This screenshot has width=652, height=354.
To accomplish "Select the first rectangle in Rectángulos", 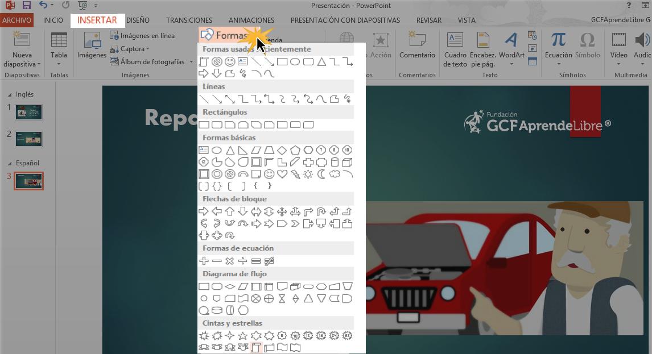I will [x=204, y=124].
